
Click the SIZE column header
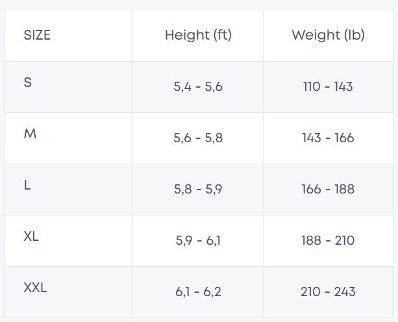37,35
